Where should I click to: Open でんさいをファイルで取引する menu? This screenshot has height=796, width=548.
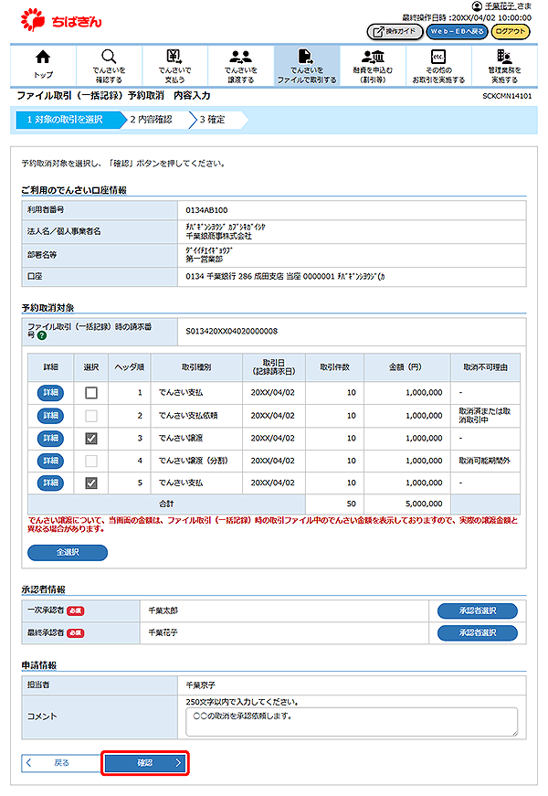coord(307,66)
